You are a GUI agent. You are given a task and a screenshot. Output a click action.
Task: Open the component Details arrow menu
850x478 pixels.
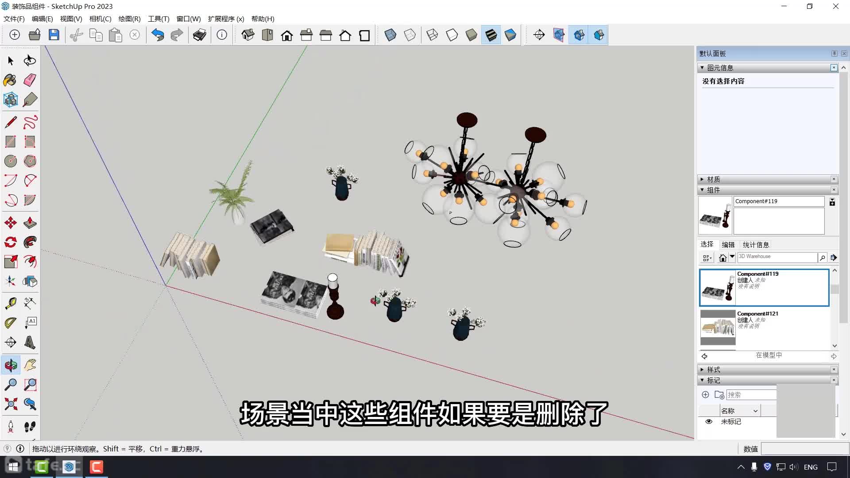coord(834,257)
